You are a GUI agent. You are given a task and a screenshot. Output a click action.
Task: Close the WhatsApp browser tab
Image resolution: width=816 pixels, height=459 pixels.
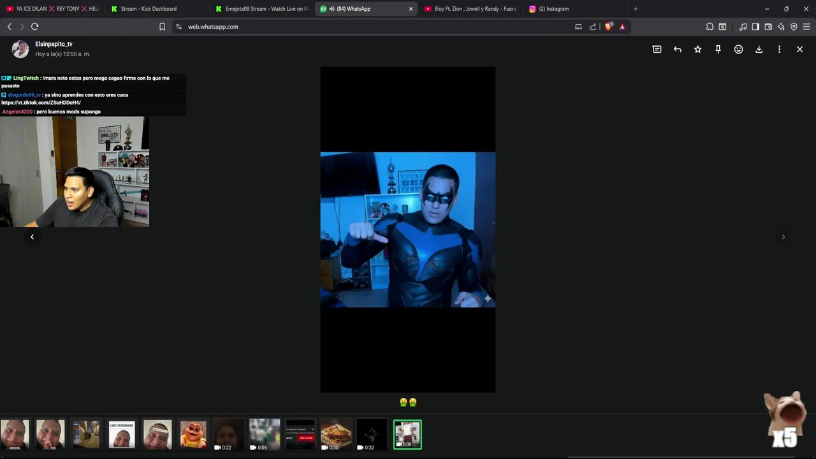[x=411, y=9]
